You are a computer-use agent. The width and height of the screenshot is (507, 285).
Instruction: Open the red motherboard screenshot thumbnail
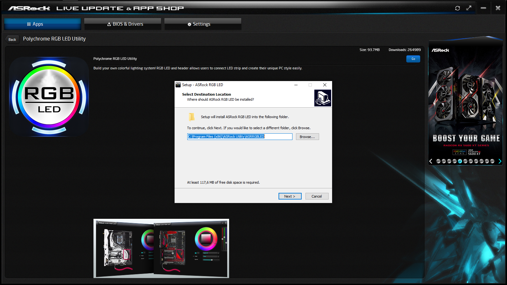click(190, 248)
